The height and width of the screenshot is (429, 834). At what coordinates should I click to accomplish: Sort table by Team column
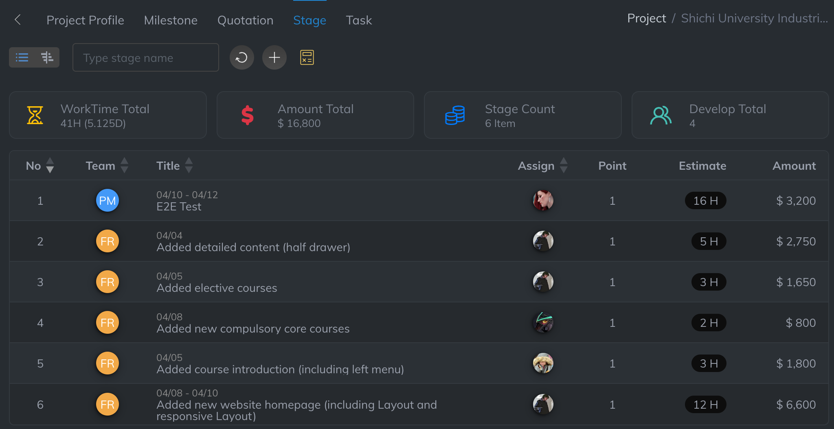(x=125, y=166)
